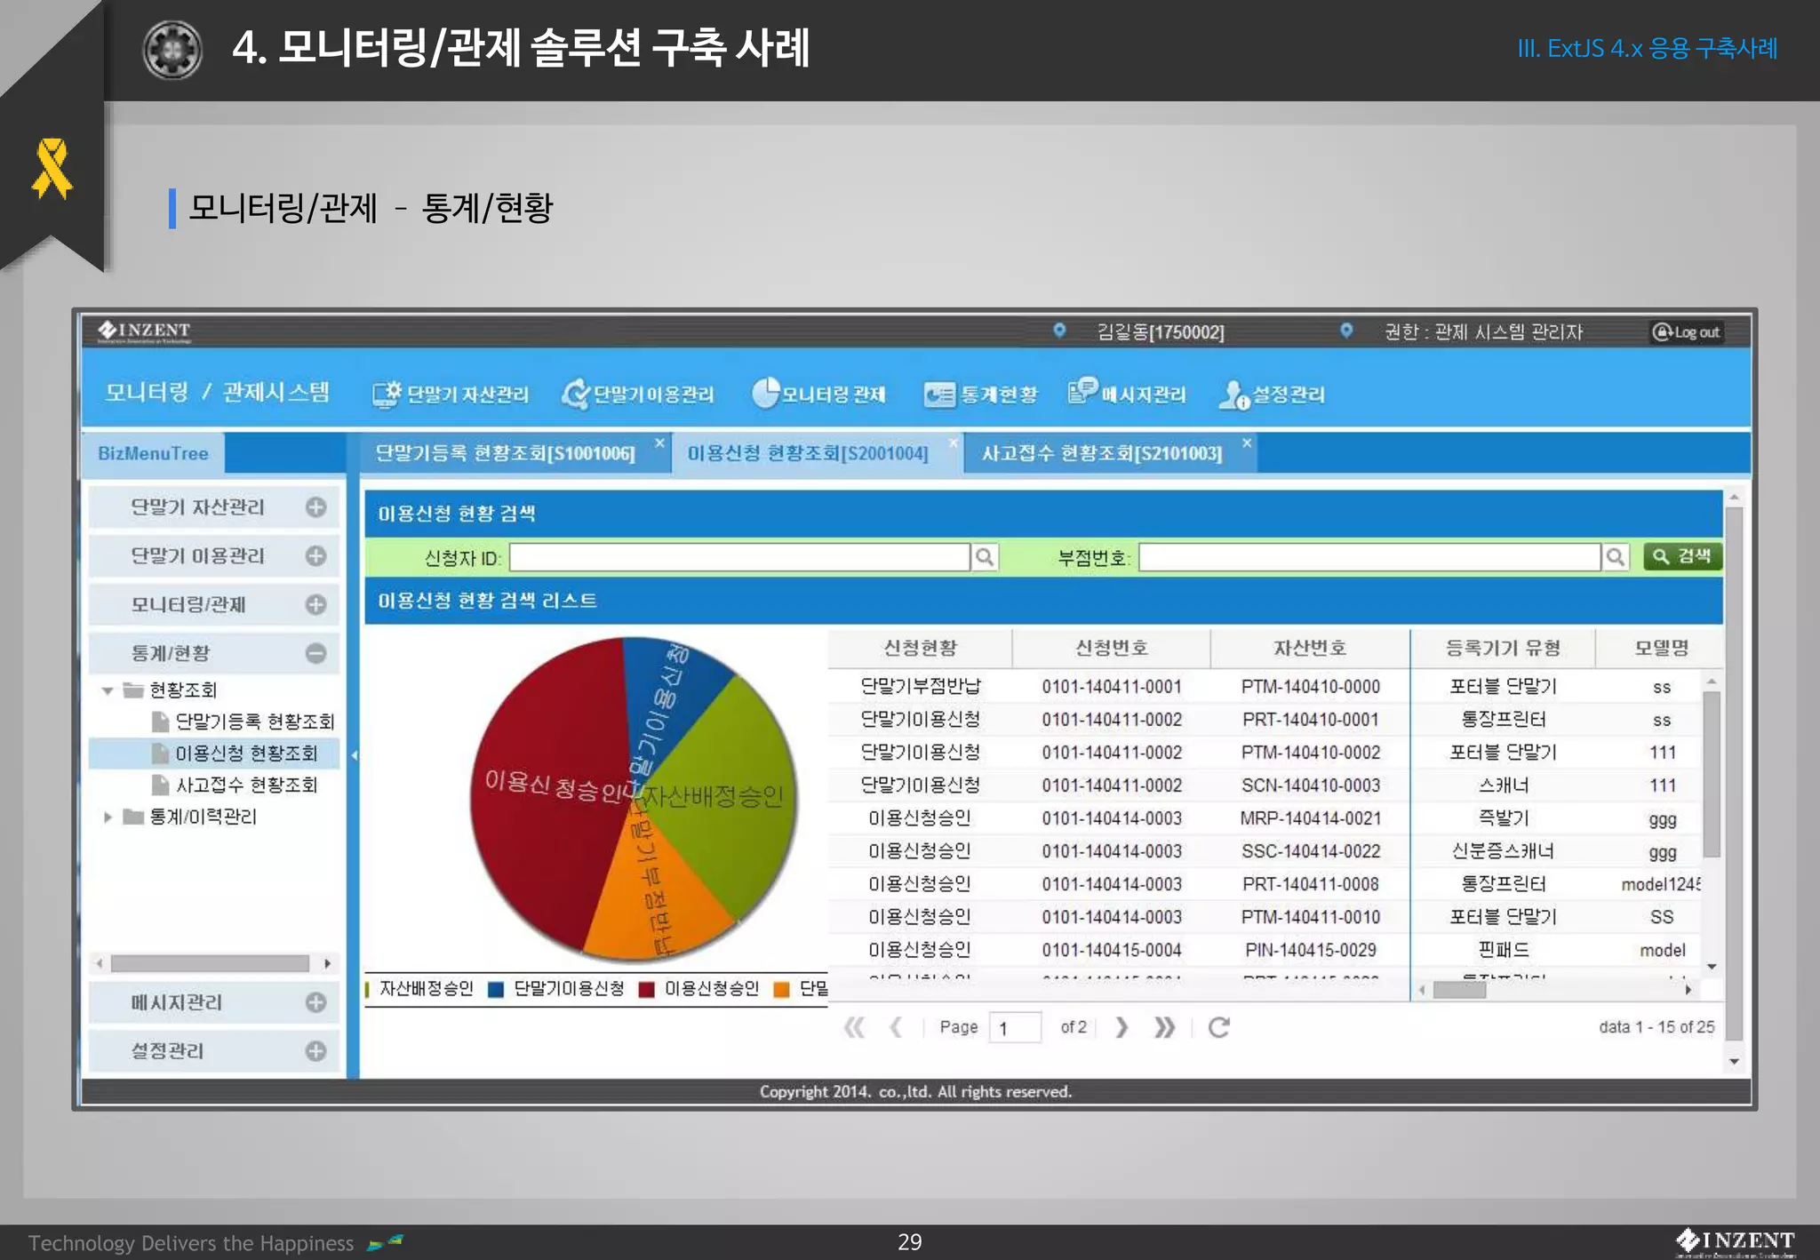Go to previous page button
The image size is (1820, 1260).
click(896, 1027)
